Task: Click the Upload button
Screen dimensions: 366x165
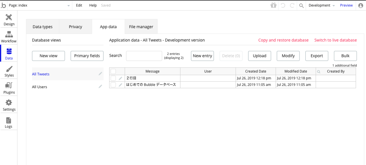Action: coord(260,56)
